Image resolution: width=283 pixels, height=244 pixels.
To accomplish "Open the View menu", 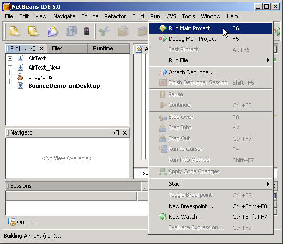I will (41, 16).
